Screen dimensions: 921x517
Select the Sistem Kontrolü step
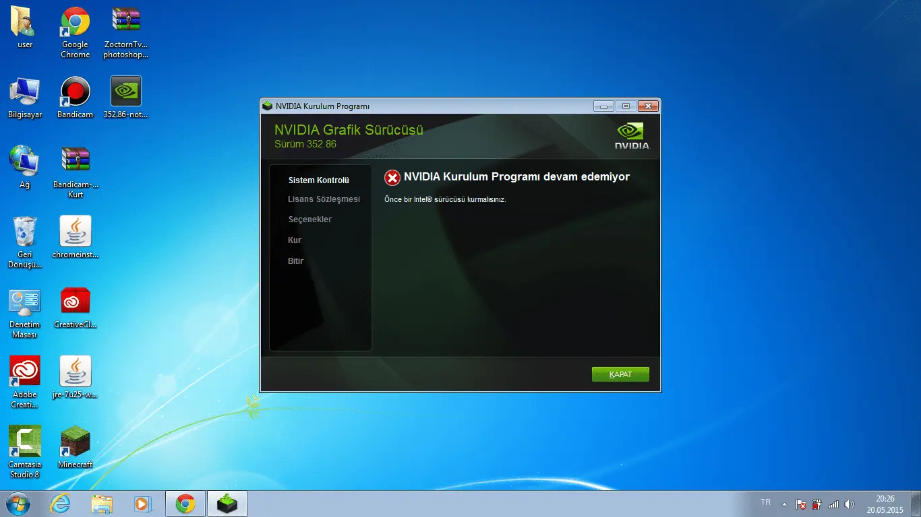point(319,180)
